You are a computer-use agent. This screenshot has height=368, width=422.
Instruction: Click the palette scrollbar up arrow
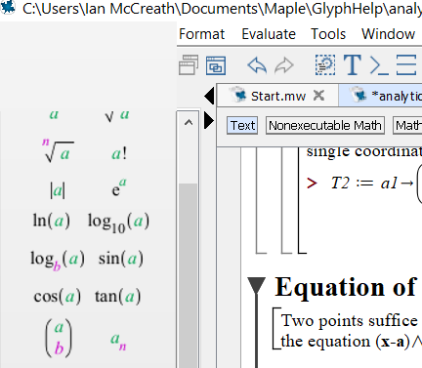pos(189,123)
